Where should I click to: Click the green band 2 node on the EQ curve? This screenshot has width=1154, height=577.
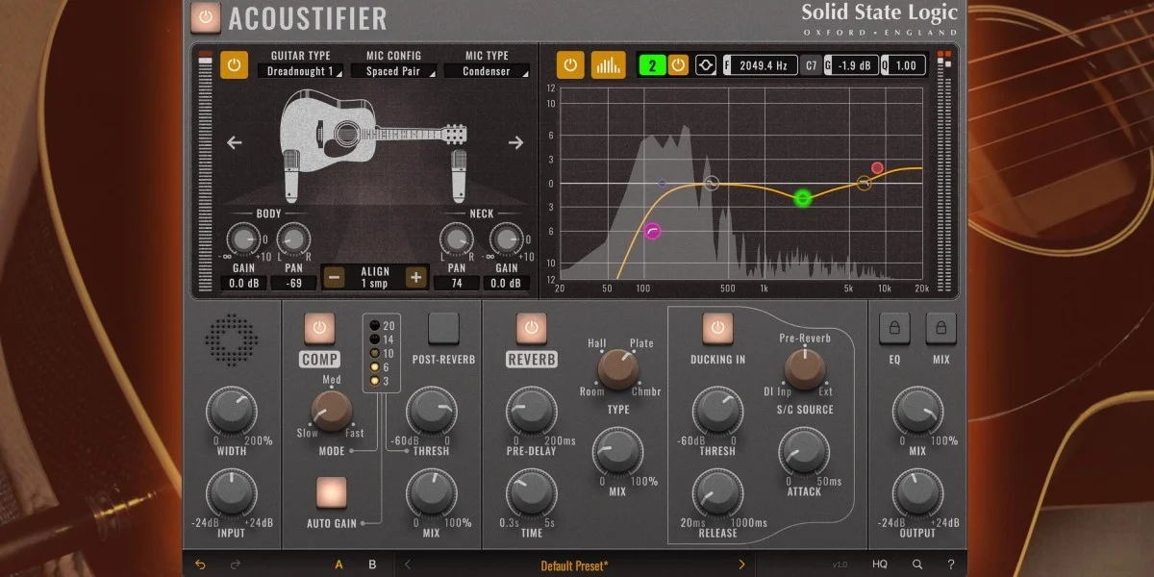(804, 198)
